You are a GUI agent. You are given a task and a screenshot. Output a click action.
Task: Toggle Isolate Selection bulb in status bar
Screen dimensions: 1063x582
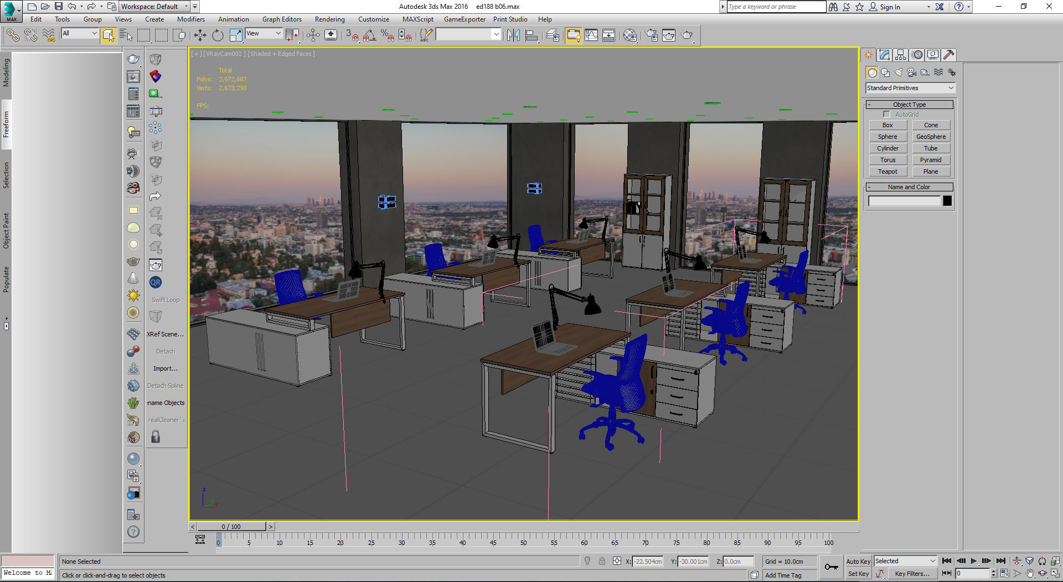[x=587, y=561]
